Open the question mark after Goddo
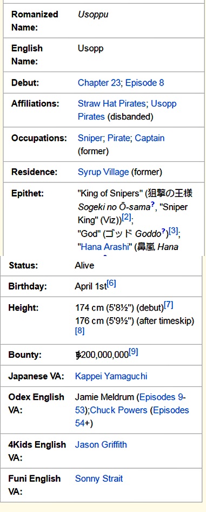Image resolution: width=206 pixels, height=512 pixels. (163, 232)
